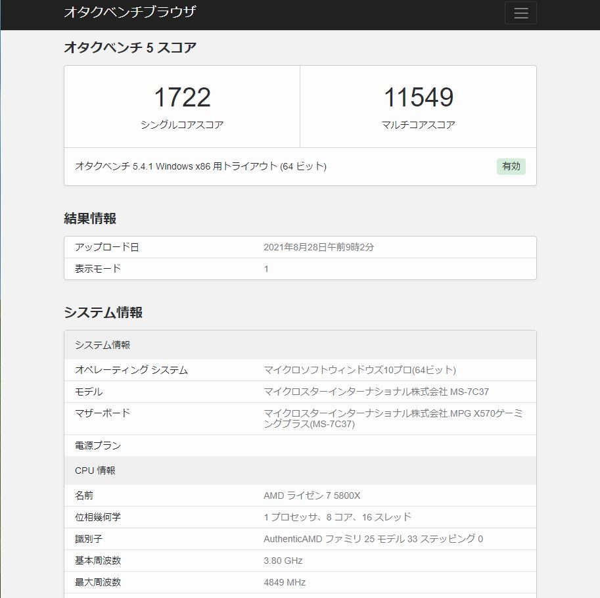Select the MPG X570 motherboard value
600x598 pixels.
(x=393, y=419)
